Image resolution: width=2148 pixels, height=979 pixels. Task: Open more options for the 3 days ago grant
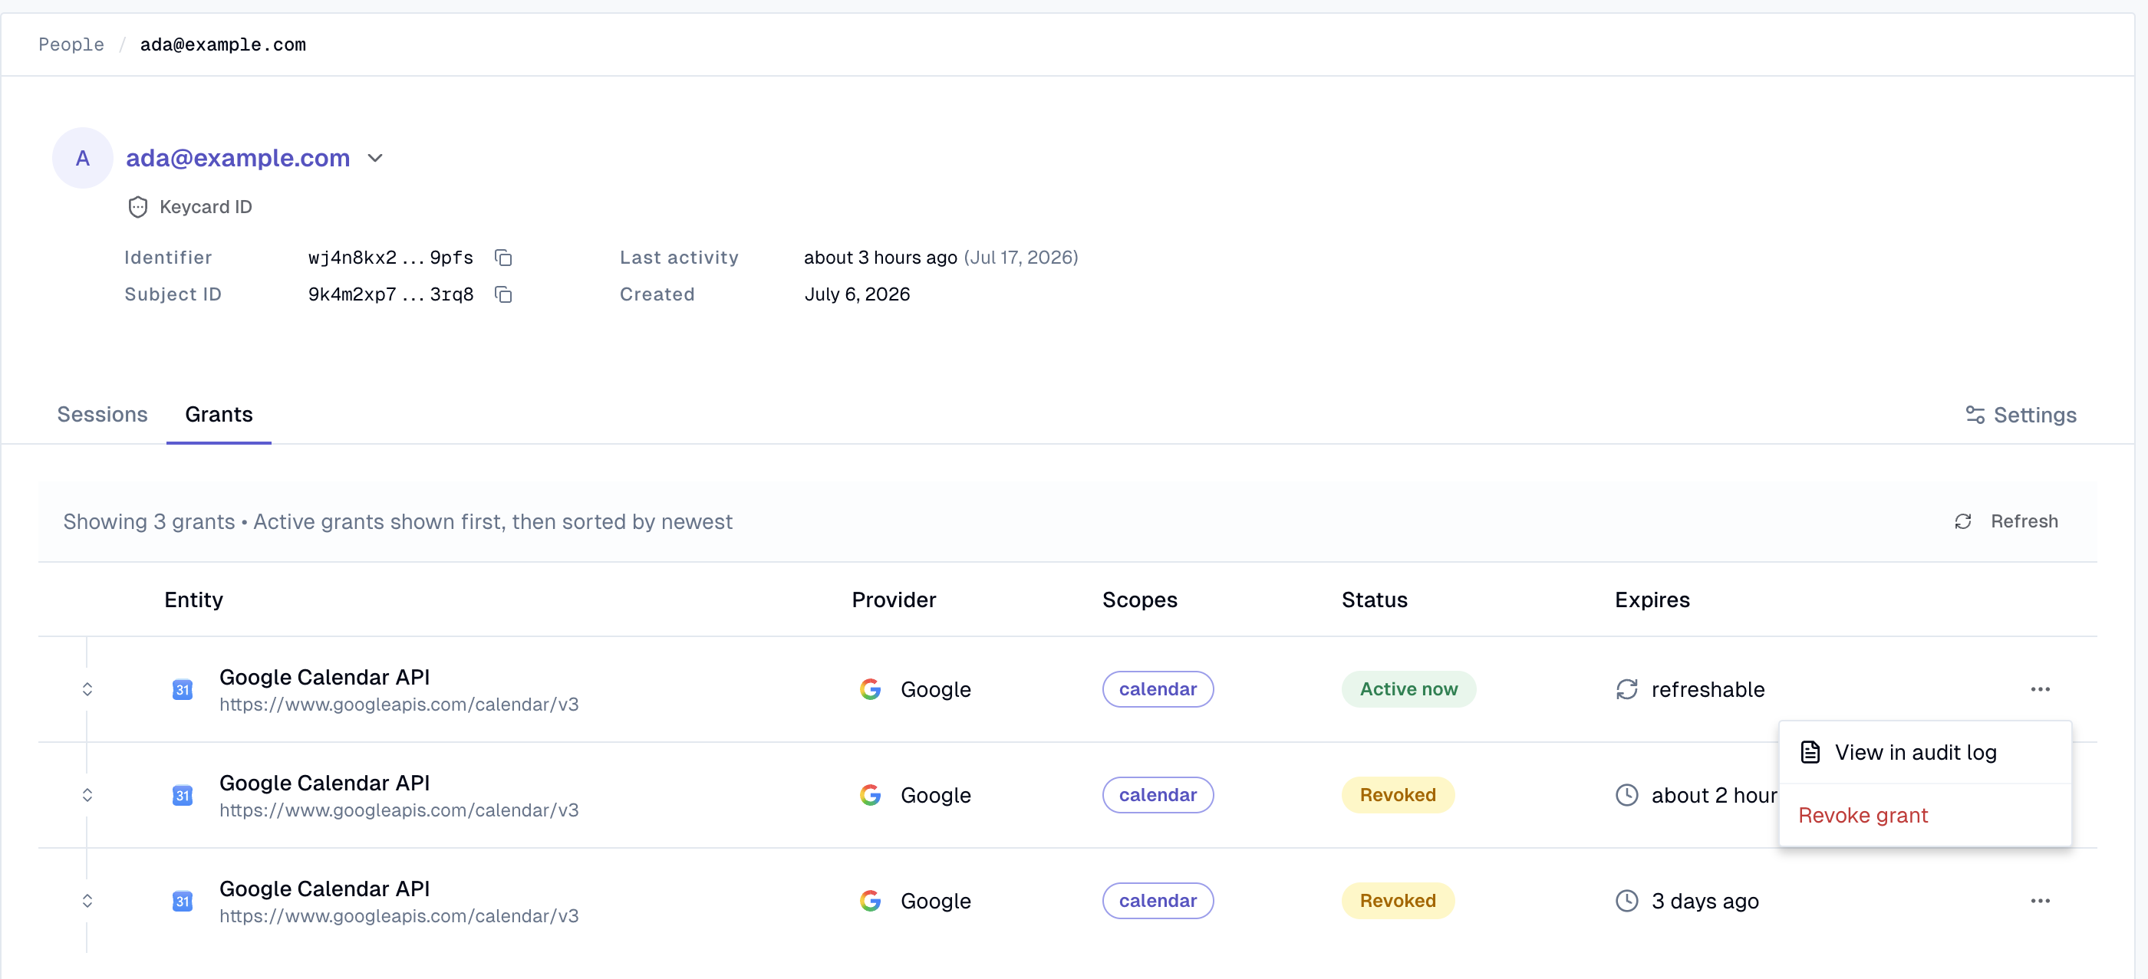click(x=2041, y=901)
